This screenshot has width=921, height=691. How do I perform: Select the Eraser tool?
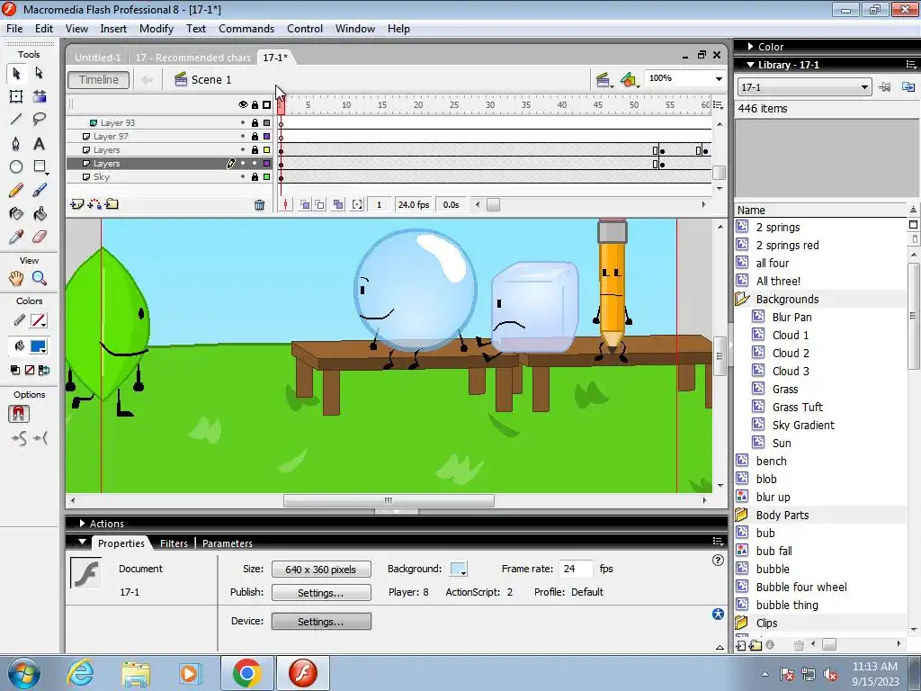(40, 238)
